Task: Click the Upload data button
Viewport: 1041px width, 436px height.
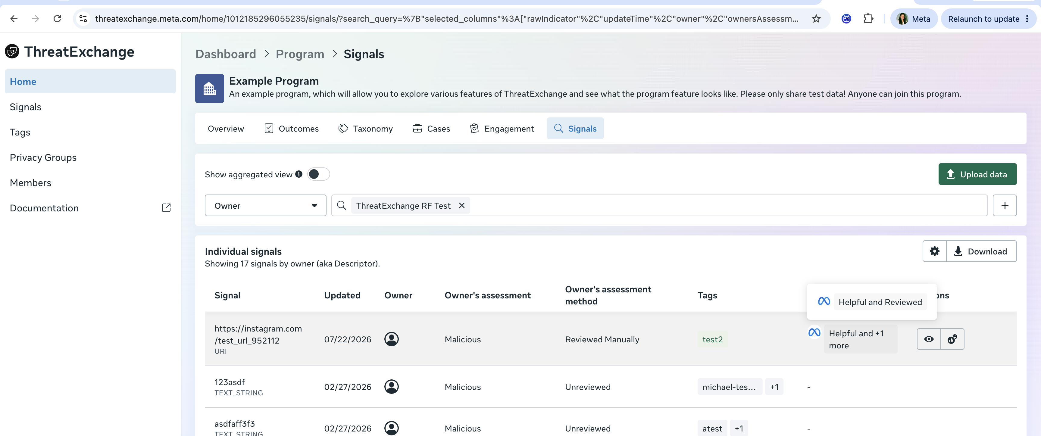Action: point(977,174)
